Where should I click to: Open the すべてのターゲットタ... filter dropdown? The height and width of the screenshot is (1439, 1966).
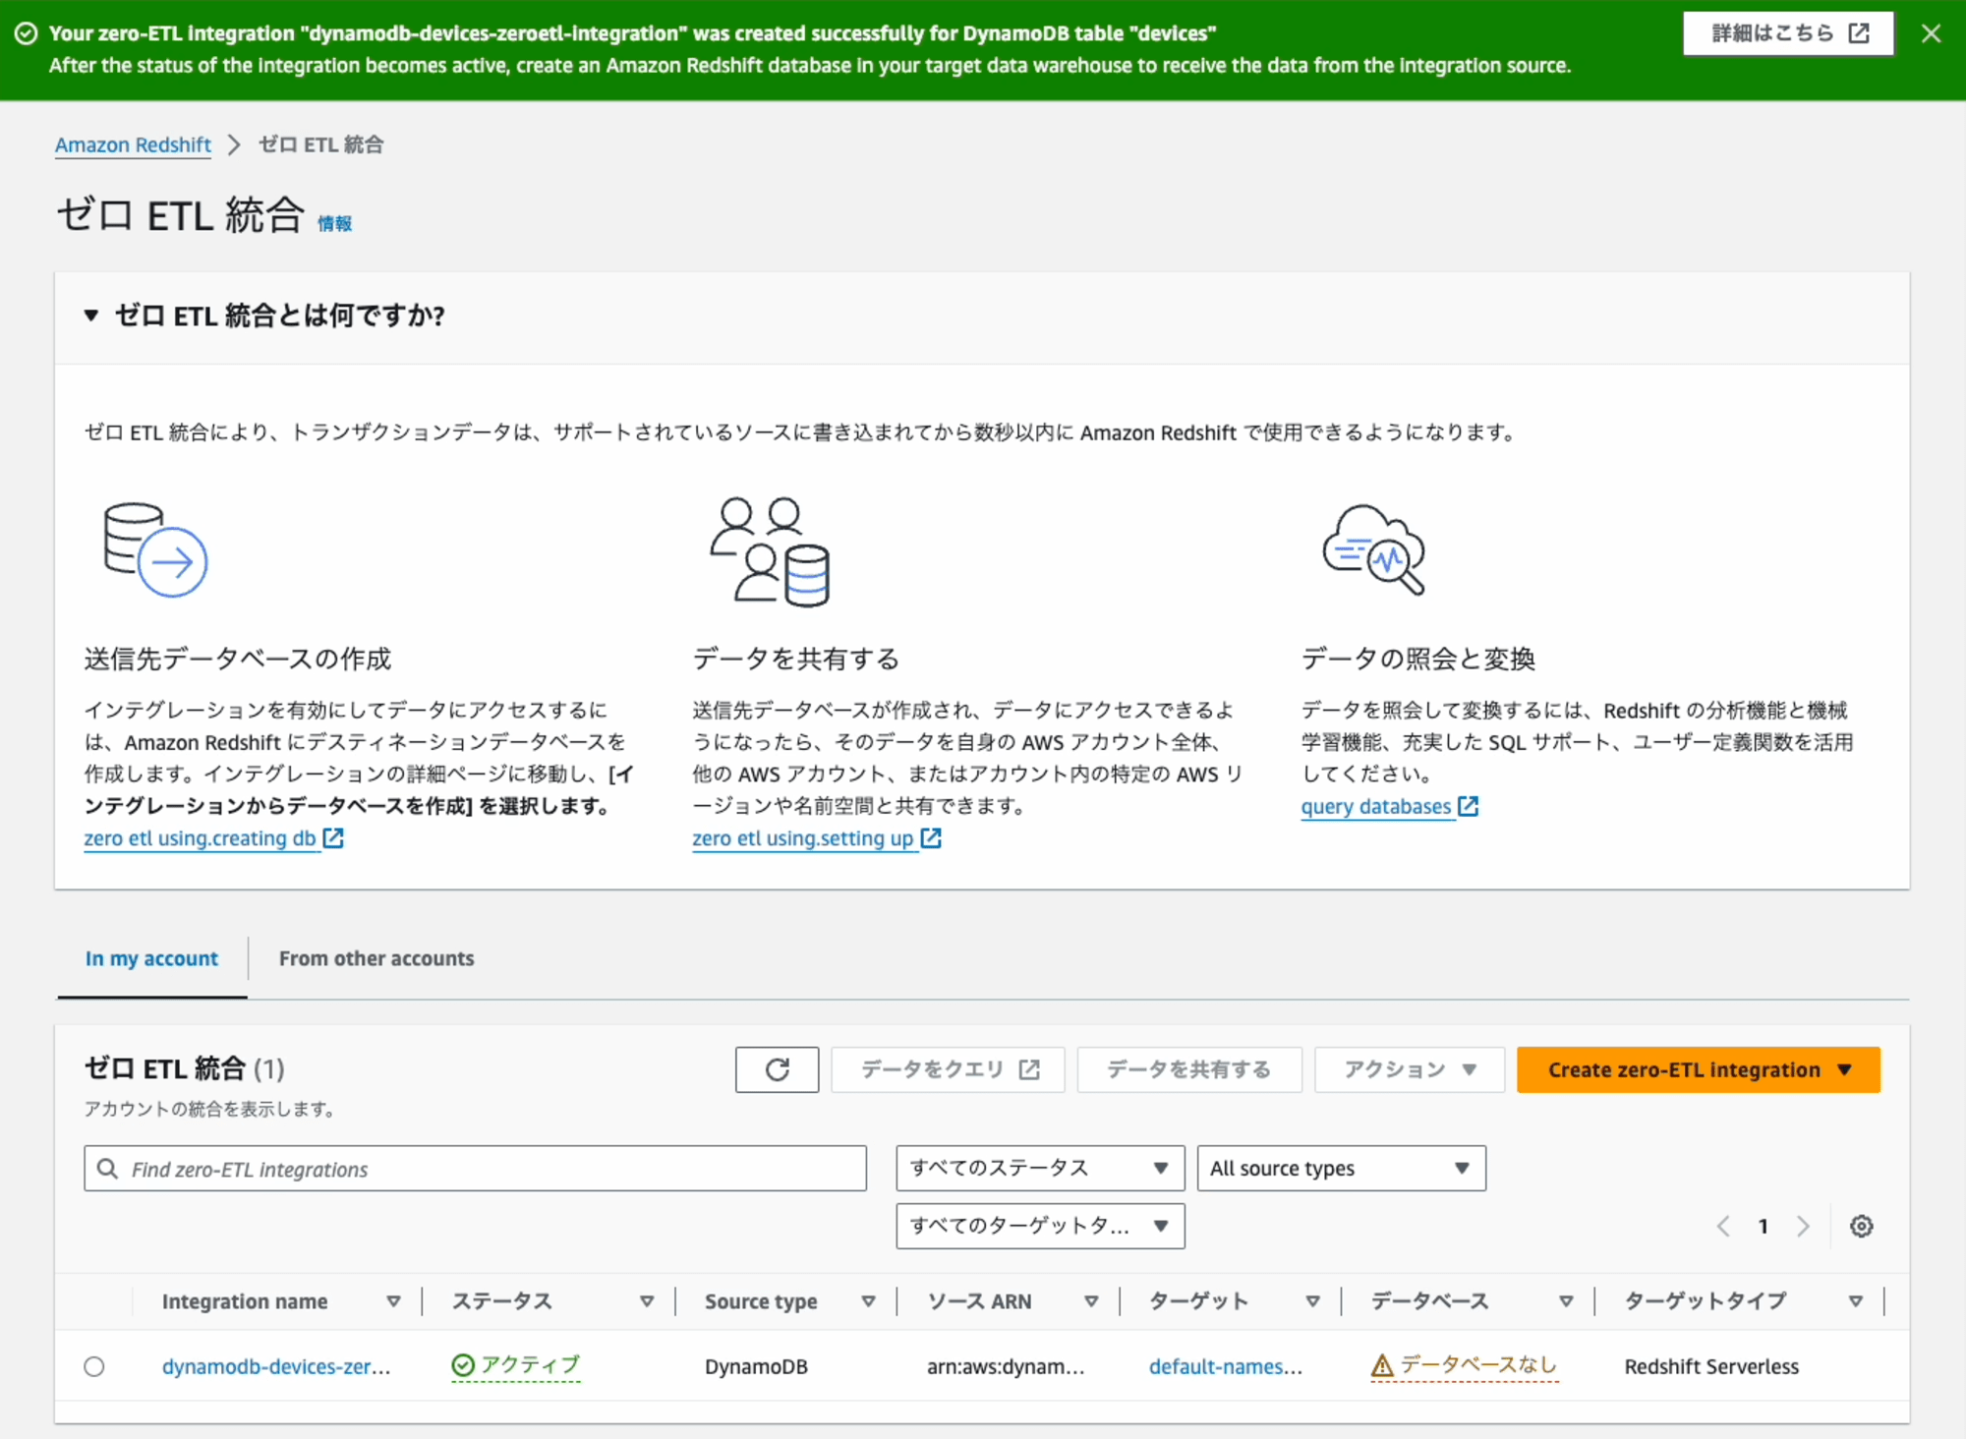(1040, 1226)
